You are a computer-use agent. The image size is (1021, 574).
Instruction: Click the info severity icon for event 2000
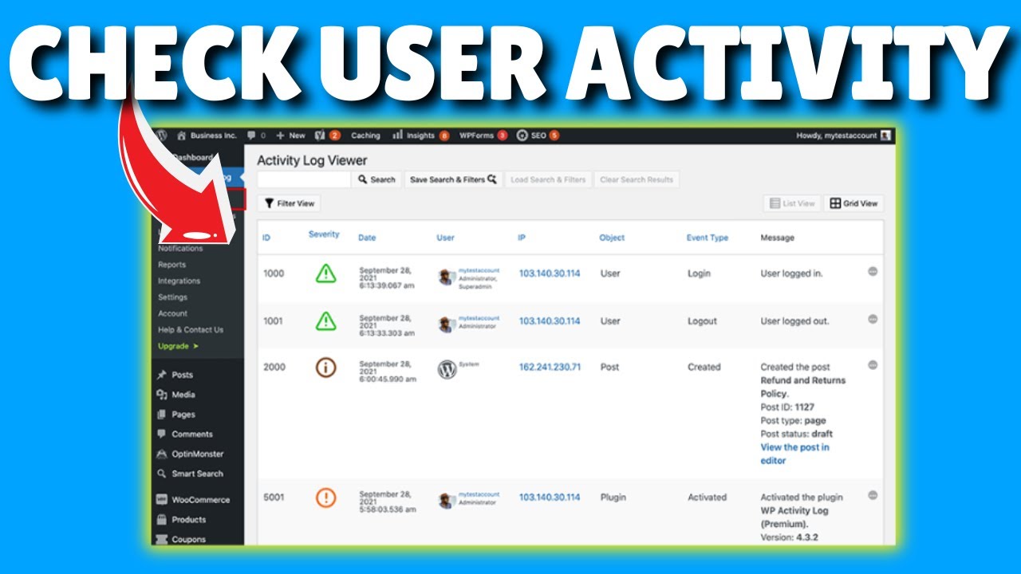325,368
